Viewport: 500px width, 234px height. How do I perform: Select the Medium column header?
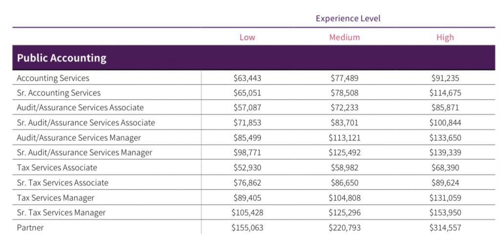[344, 38]
